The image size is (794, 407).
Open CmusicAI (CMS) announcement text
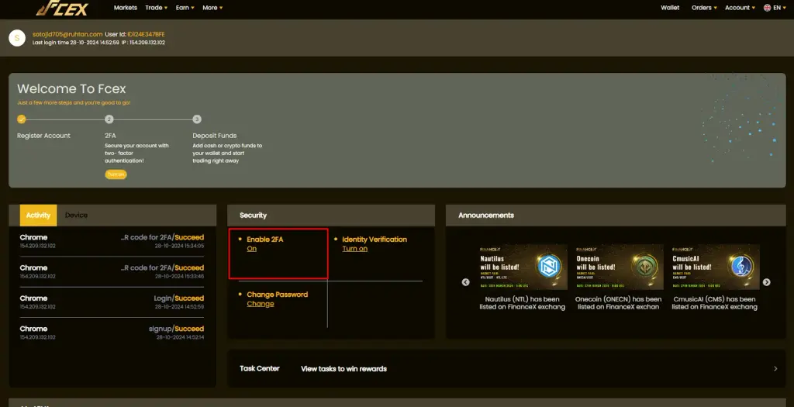714,302
